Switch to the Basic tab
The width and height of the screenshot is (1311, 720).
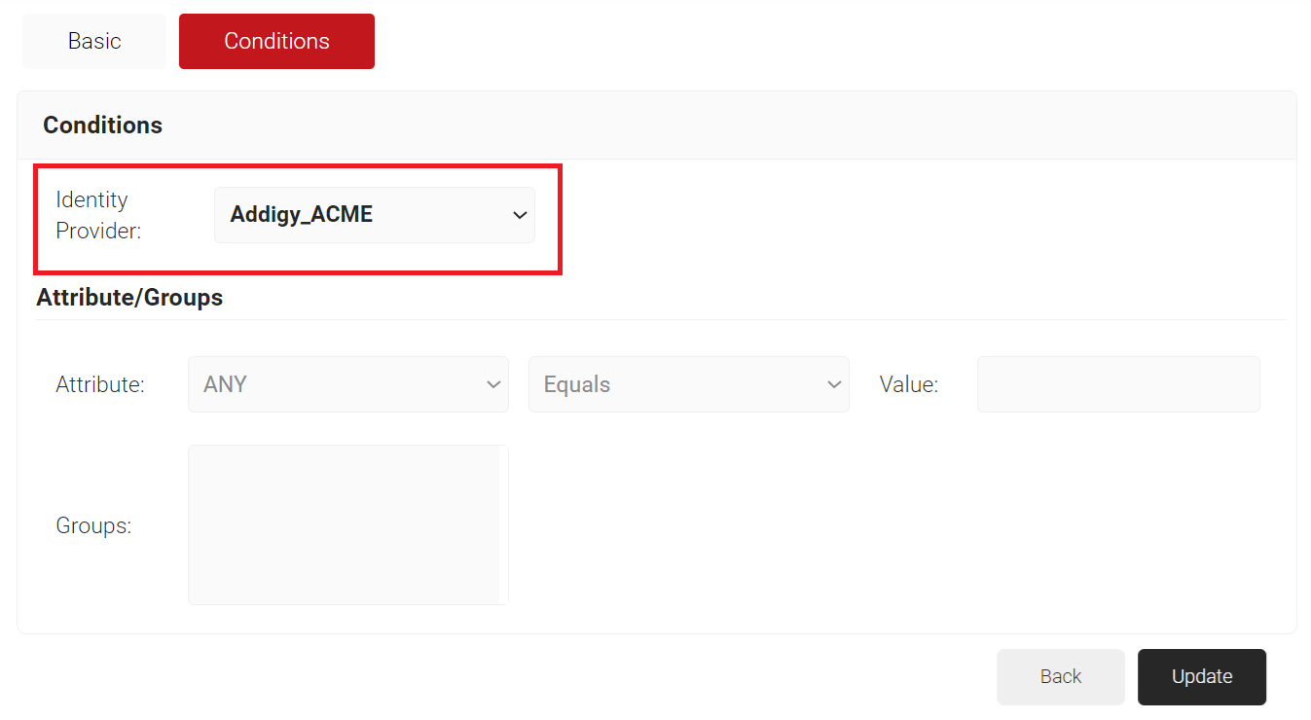pyautogui.click(x=94, y=41)
